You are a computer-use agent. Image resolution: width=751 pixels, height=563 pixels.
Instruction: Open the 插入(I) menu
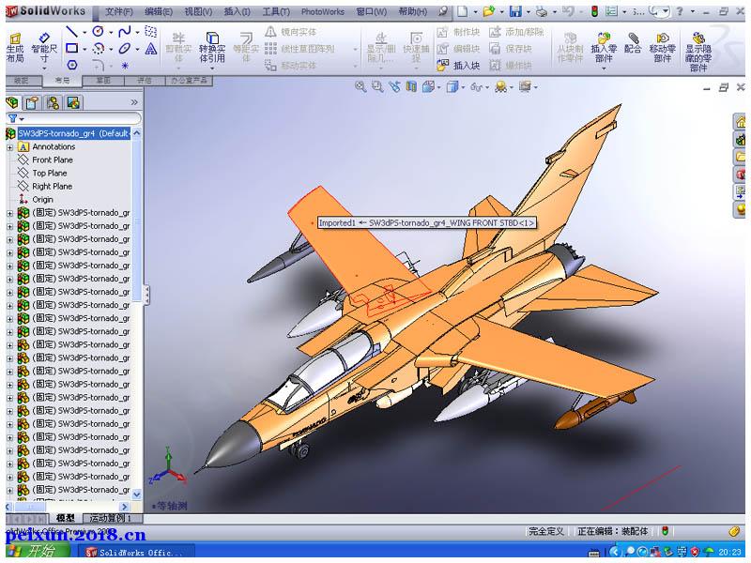pyautogui.click(x=238, y=11)
